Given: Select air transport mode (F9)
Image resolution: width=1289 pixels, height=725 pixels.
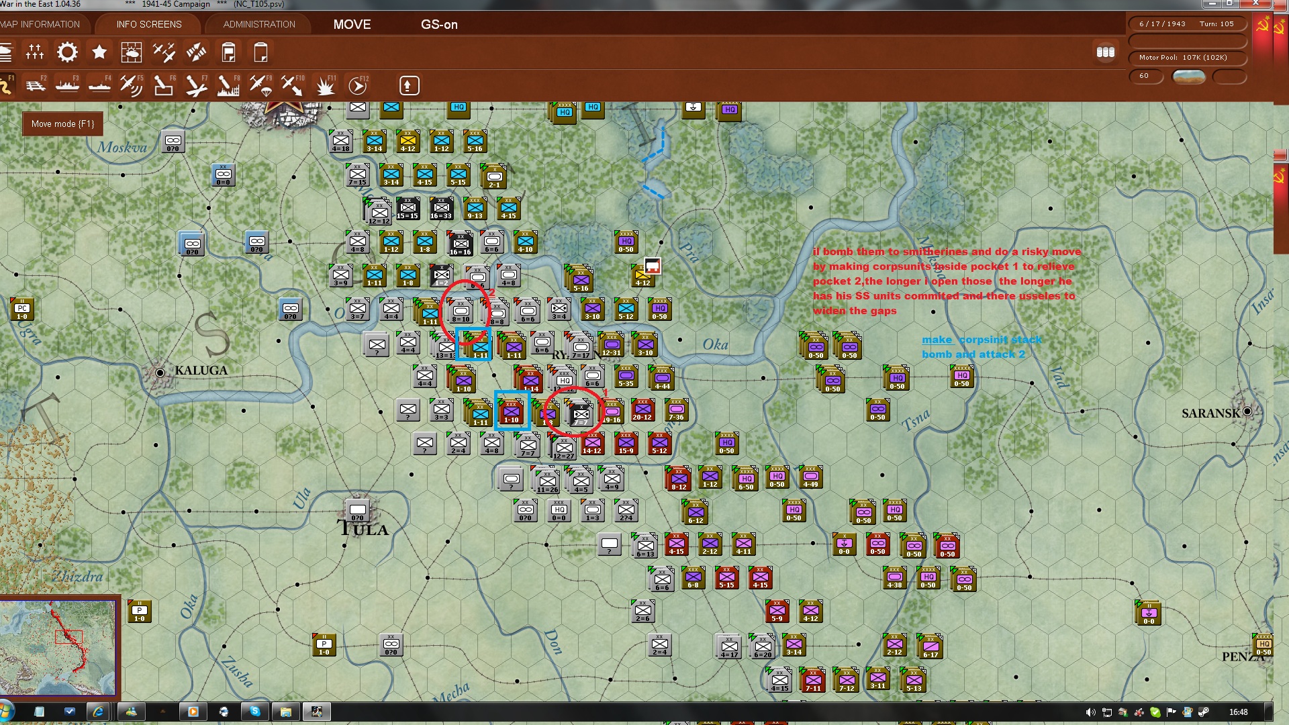Looking at the screenshot, I should pos(260,85).
